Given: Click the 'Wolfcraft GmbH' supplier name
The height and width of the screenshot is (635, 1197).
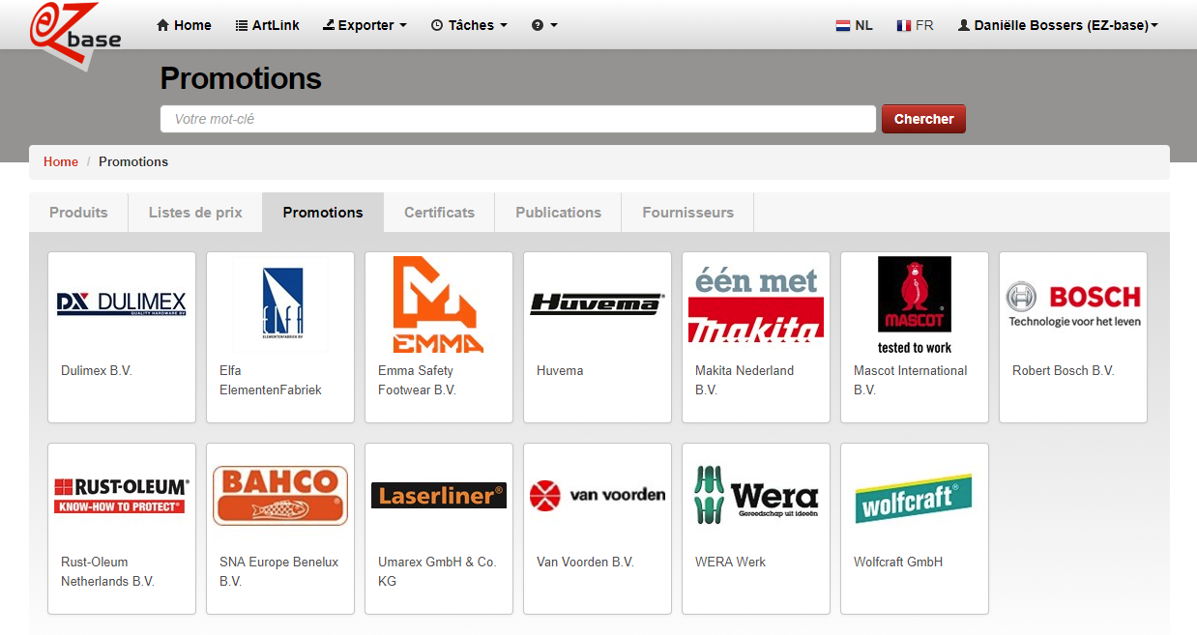Looking at the screenshot, I should tap(898, 562).
